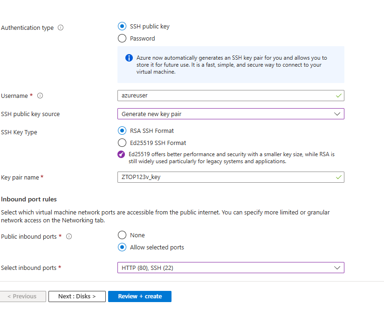384x310 pixels.
Task: Click the Review + create button
Action: pyautogui.click(x=140, y=296)
